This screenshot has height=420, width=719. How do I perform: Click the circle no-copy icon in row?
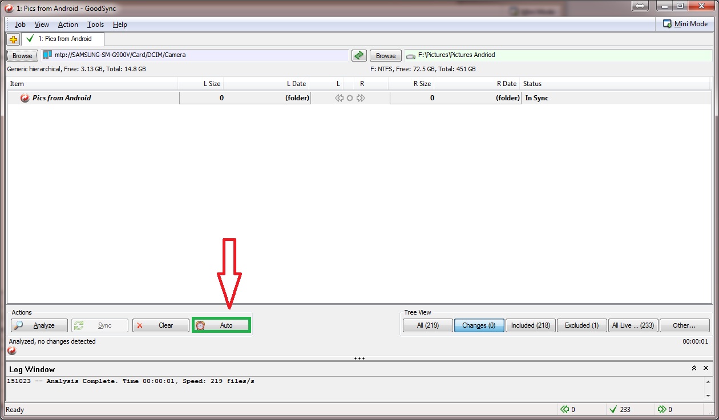(x=350, y=98)
